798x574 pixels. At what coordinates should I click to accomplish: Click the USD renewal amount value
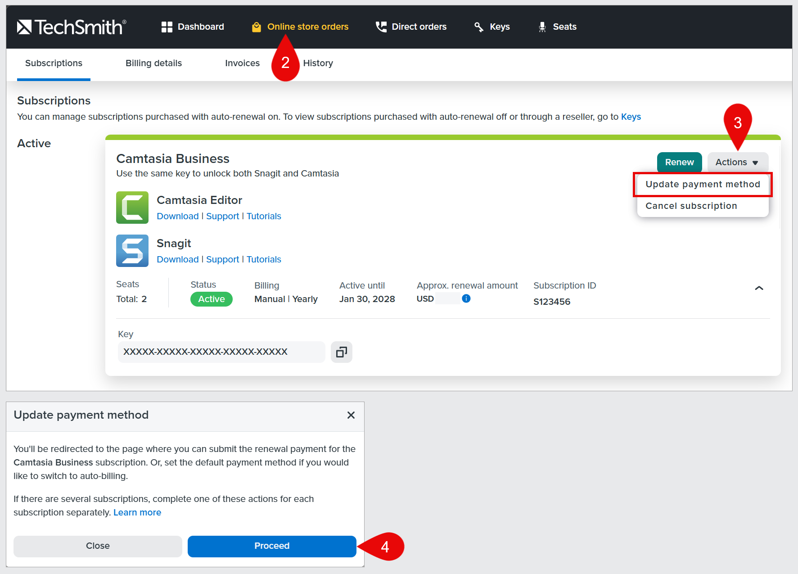(x=425, y=299)
